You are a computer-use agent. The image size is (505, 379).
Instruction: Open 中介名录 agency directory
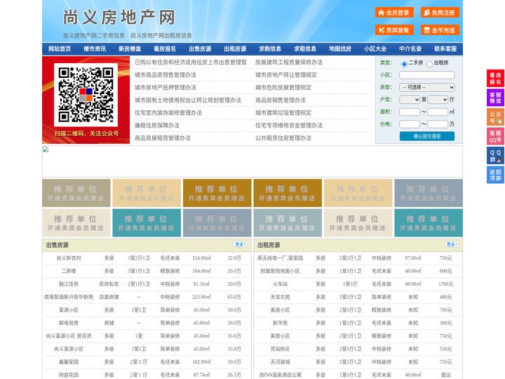[x=410, y=49]
